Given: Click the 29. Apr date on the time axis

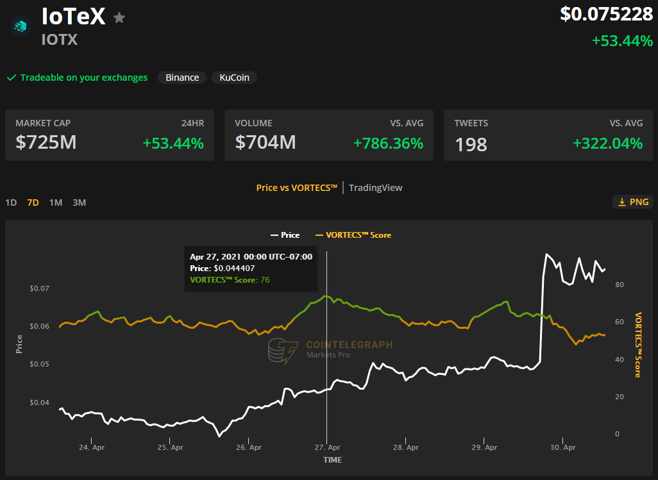Looking at the screenshot, I should click(484, 447).
